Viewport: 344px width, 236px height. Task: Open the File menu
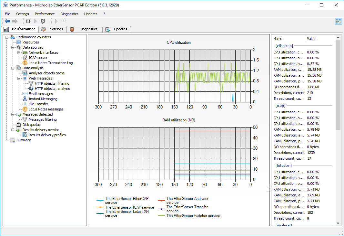tap(7, 14)
